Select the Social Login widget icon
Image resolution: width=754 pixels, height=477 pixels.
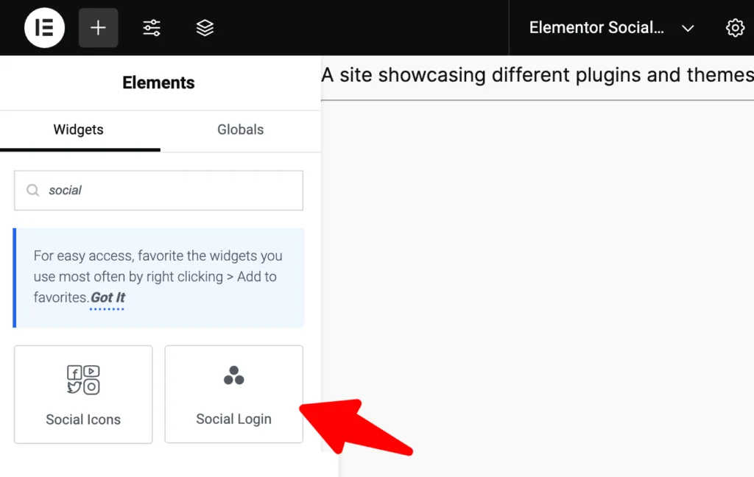[x=233, y=375]
